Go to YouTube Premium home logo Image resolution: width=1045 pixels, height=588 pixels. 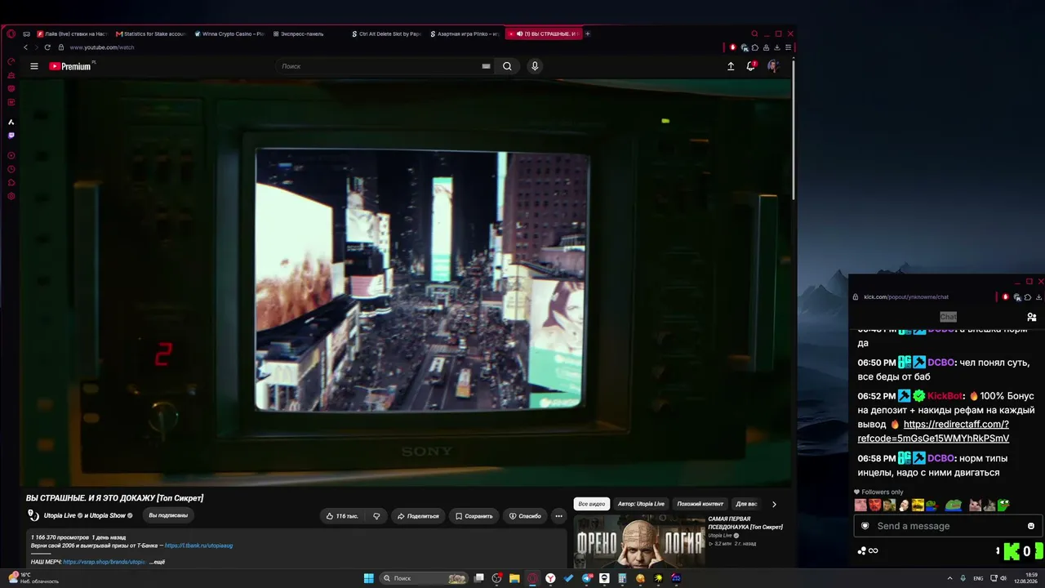point(70,66)
